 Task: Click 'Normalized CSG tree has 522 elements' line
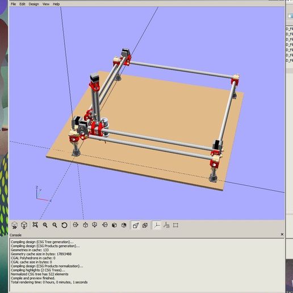(x=40, y=274)
